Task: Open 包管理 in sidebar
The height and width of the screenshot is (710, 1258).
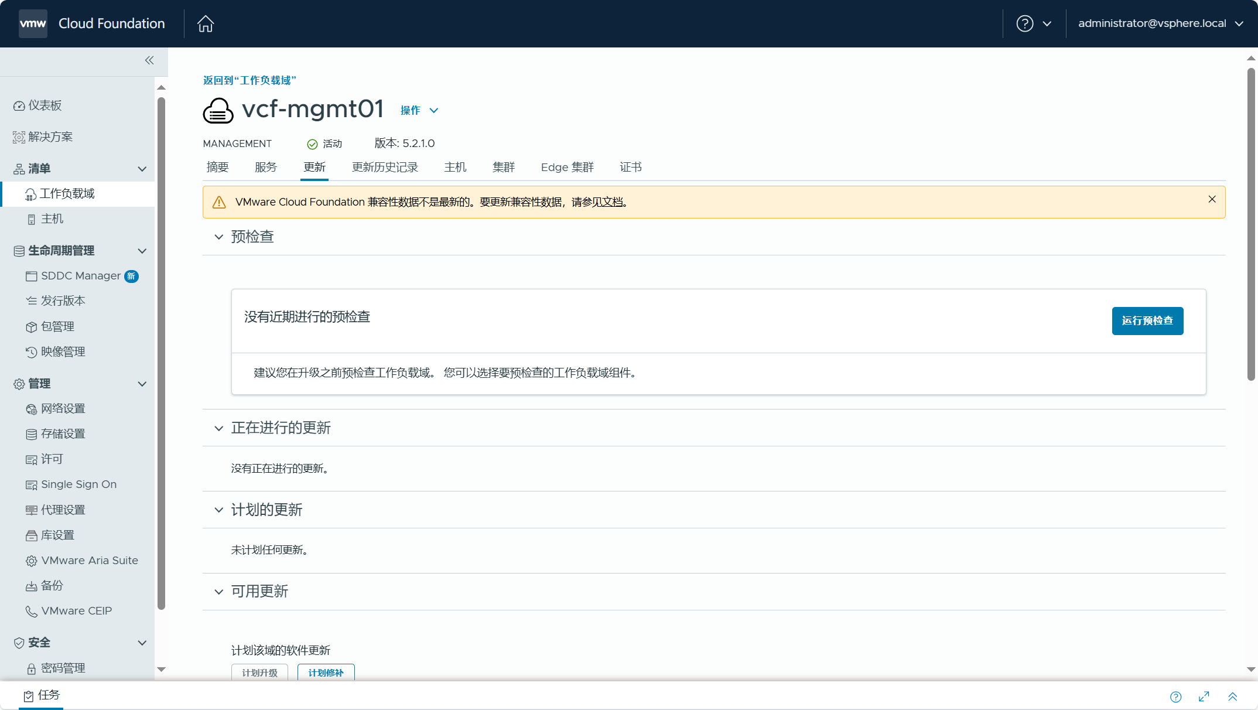Action: coord(50,326)
